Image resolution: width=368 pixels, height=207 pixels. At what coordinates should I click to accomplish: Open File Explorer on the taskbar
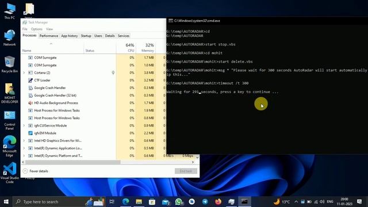point(139,202)
